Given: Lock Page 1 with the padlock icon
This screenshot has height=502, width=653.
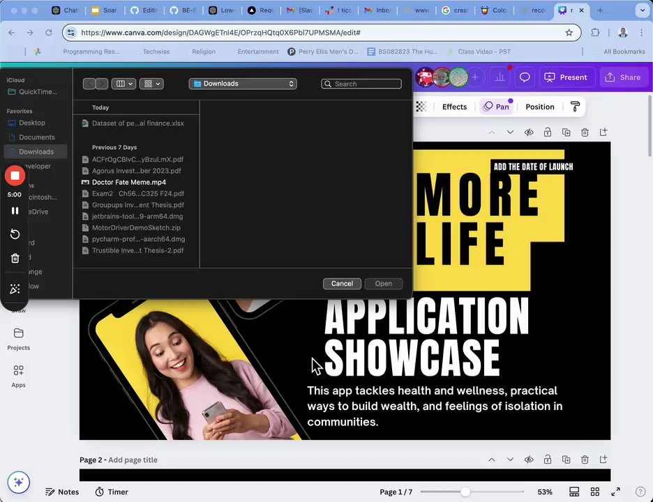Looking at the screenshot, I should [548, 132].
